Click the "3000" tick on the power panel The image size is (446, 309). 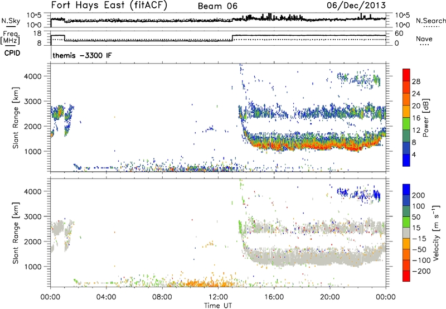coord(33,102)
